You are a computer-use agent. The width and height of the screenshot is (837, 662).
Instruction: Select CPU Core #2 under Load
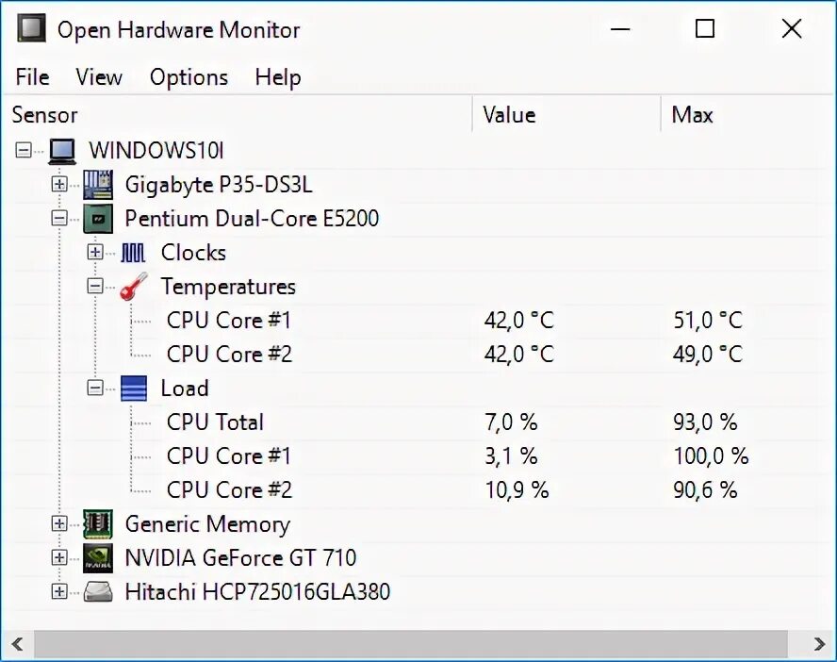click(x=229, y=490)
